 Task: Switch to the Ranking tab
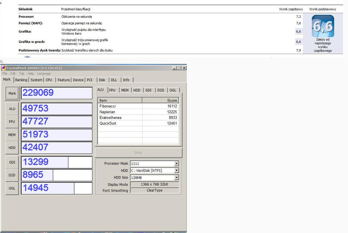21,80
